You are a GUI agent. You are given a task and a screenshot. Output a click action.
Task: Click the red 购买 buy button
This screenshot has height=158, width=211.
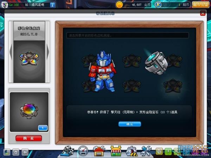coord(29,138)
